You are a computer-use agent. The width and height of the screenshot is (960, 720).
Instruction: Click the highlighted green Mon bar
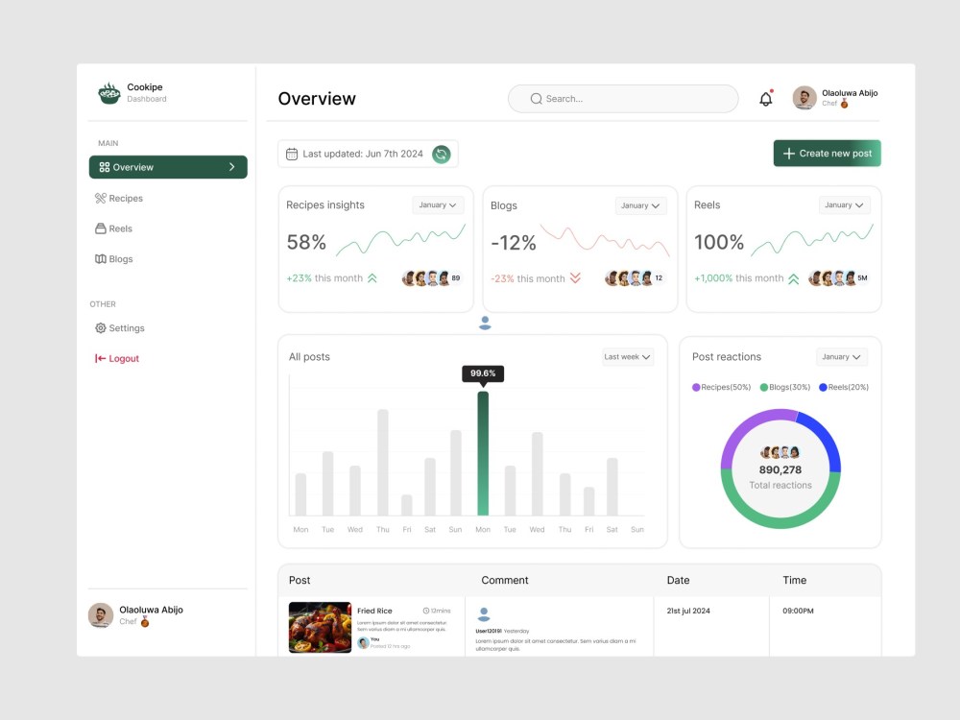click(483, 454)
